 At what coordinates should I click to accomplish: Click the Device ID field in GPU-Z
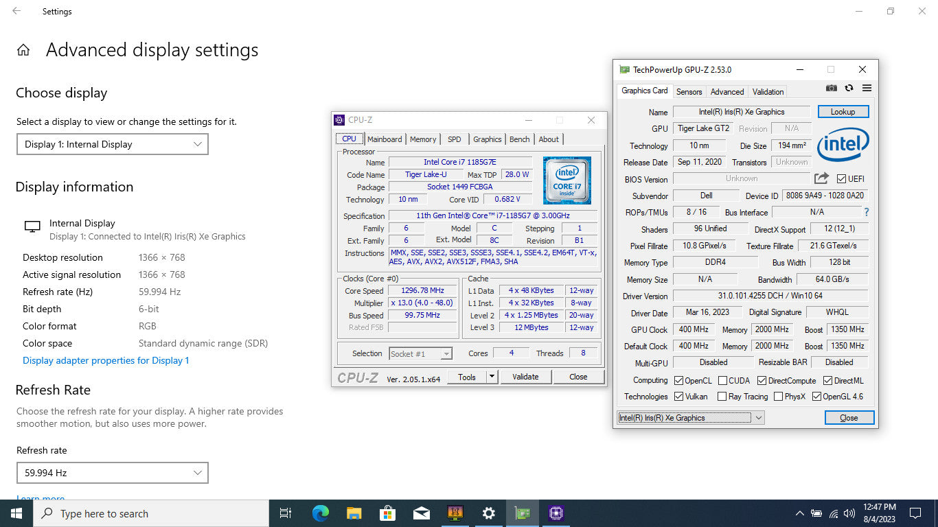click(825, 196)
